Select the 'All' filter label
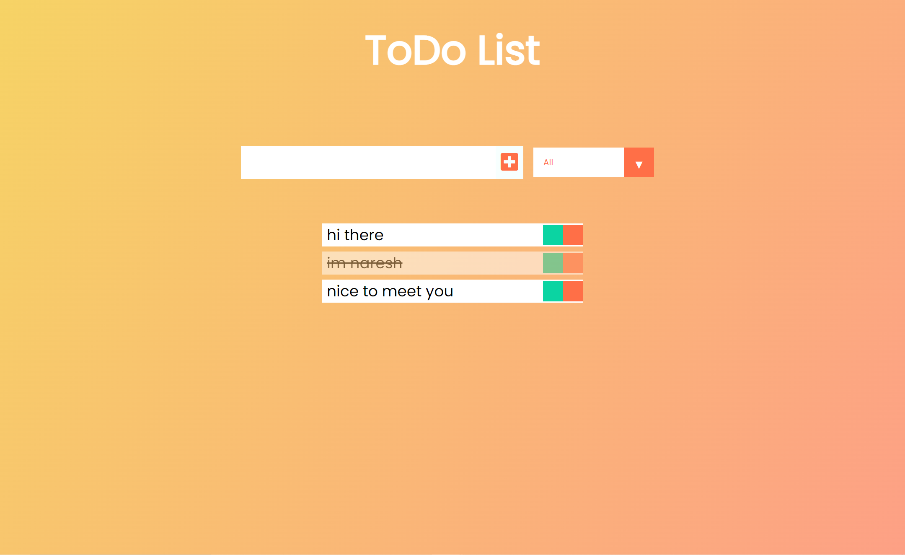Viewport: 905px width, 555px height. click(x=548, y=162)
